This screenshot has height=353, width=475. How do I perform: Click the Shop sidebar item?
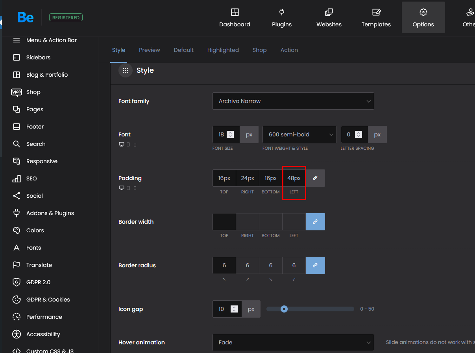33,92
